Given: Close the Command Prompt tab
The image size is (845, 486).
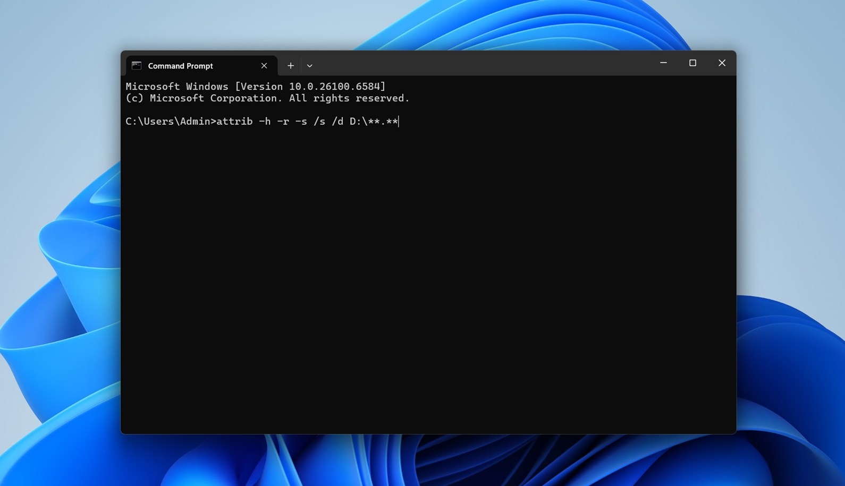Looking at the screenshot, I should click(x=264, y=66).
